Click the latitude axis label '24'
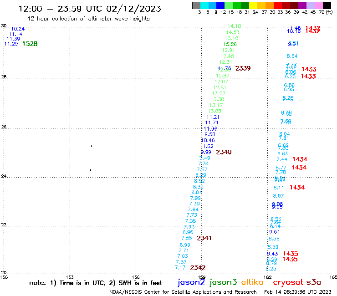Screen dimensions: 337x296 pyautogui.click(x=4, y=176)
